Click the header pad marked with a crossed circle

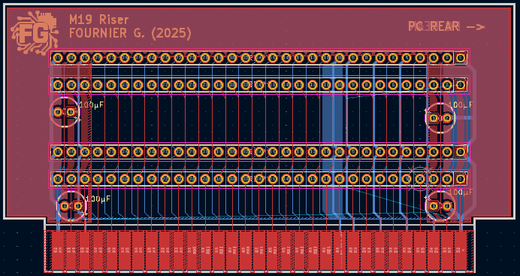coord(420,179)
